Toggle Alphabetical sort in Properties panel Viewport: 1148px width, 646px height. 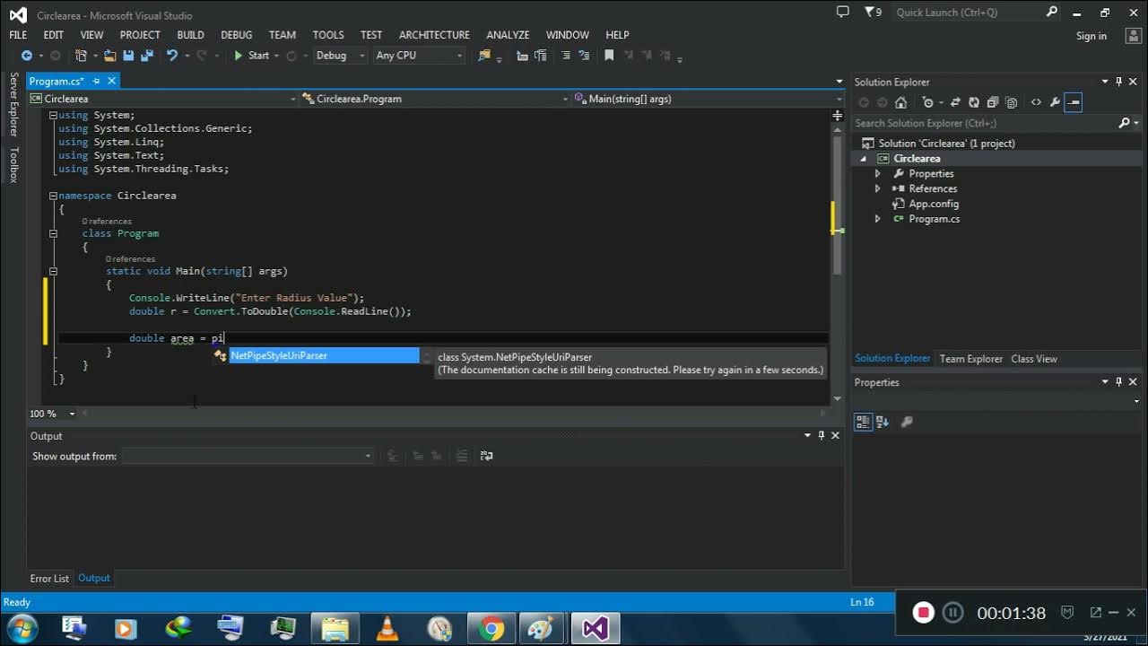pyautogui.click(x=883, y=422)
